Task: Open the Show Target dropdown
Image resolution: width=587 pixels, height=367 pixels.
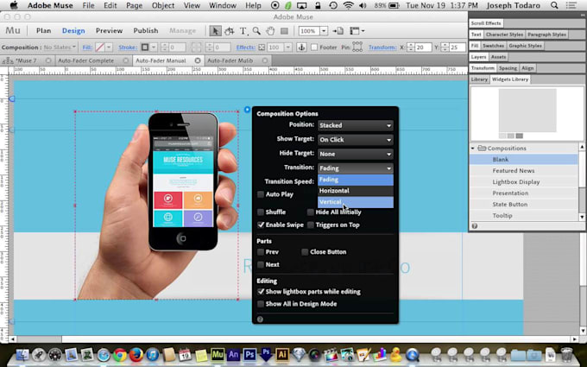Action: click(355, 139)
